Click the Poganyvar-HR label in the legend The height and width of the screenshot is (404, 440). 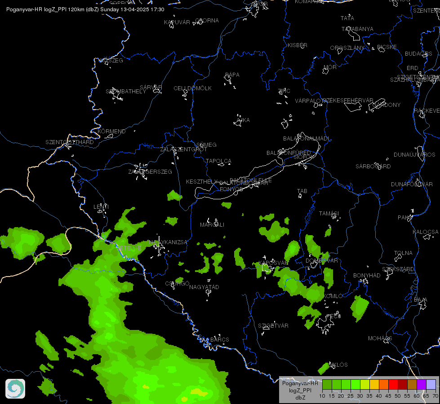click(x=300, y=383)
